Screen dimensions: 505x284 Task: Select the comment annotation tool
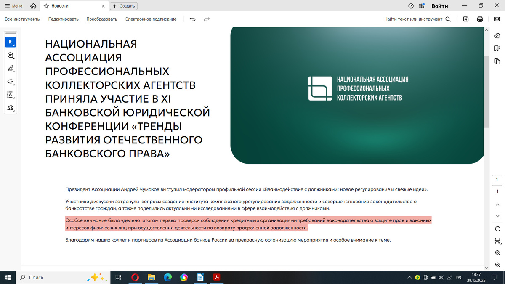10,55
